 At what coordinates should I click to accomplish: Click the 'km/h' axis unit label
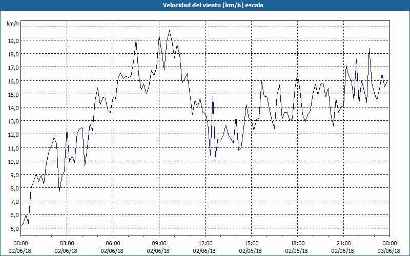(x=12, y=24)
